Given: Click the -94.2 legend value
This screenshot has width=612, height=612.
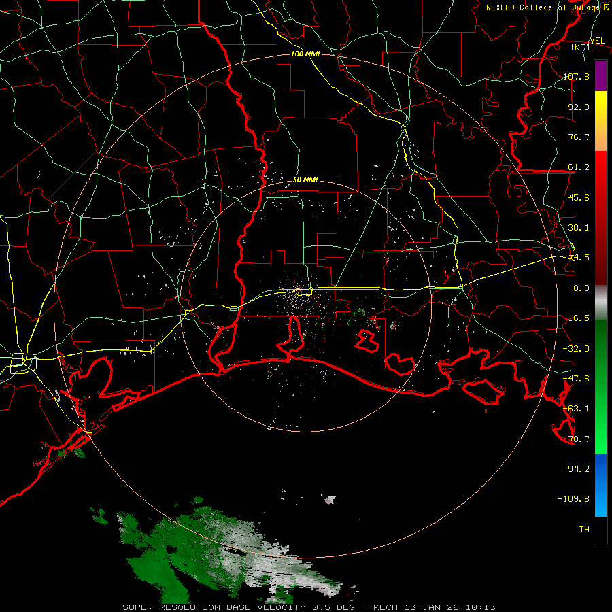Looking at the screenshot, I should (576, 469).
